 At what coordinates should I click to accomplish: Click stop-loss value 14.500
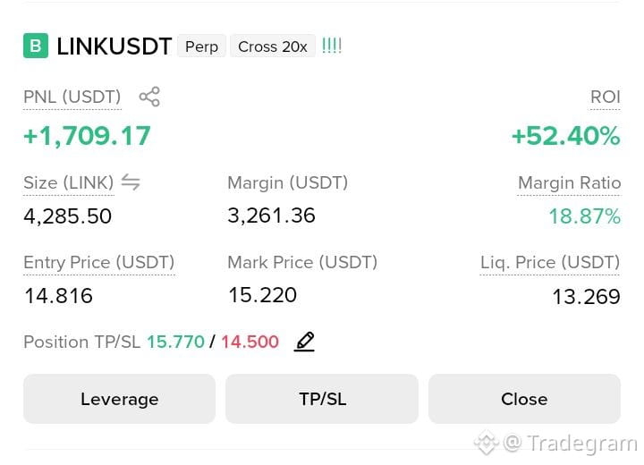250,342
